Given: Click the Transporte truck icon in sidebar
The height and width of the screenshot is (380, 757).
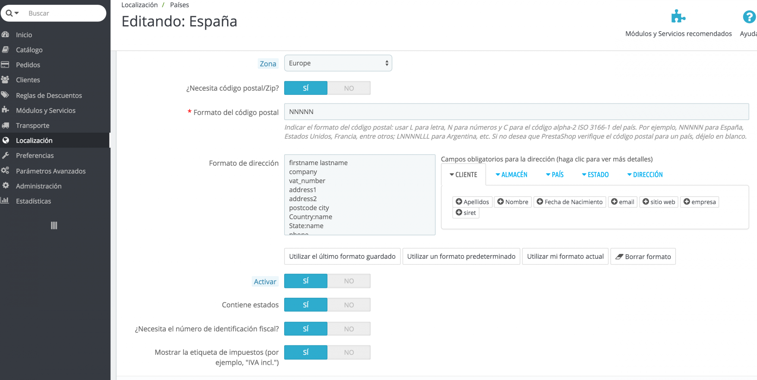Looking at the screenshot, I should point(5,125).
